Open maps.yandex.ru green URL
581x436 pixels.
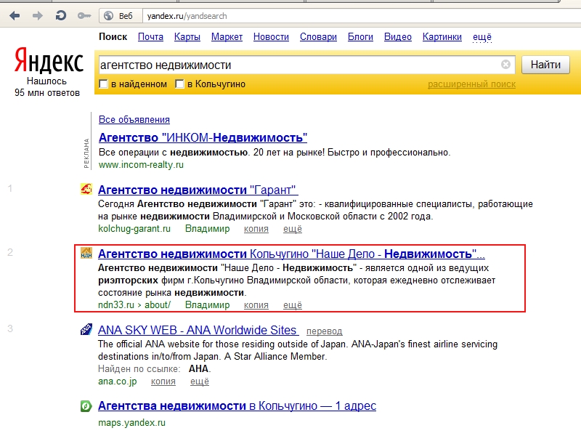131,423
